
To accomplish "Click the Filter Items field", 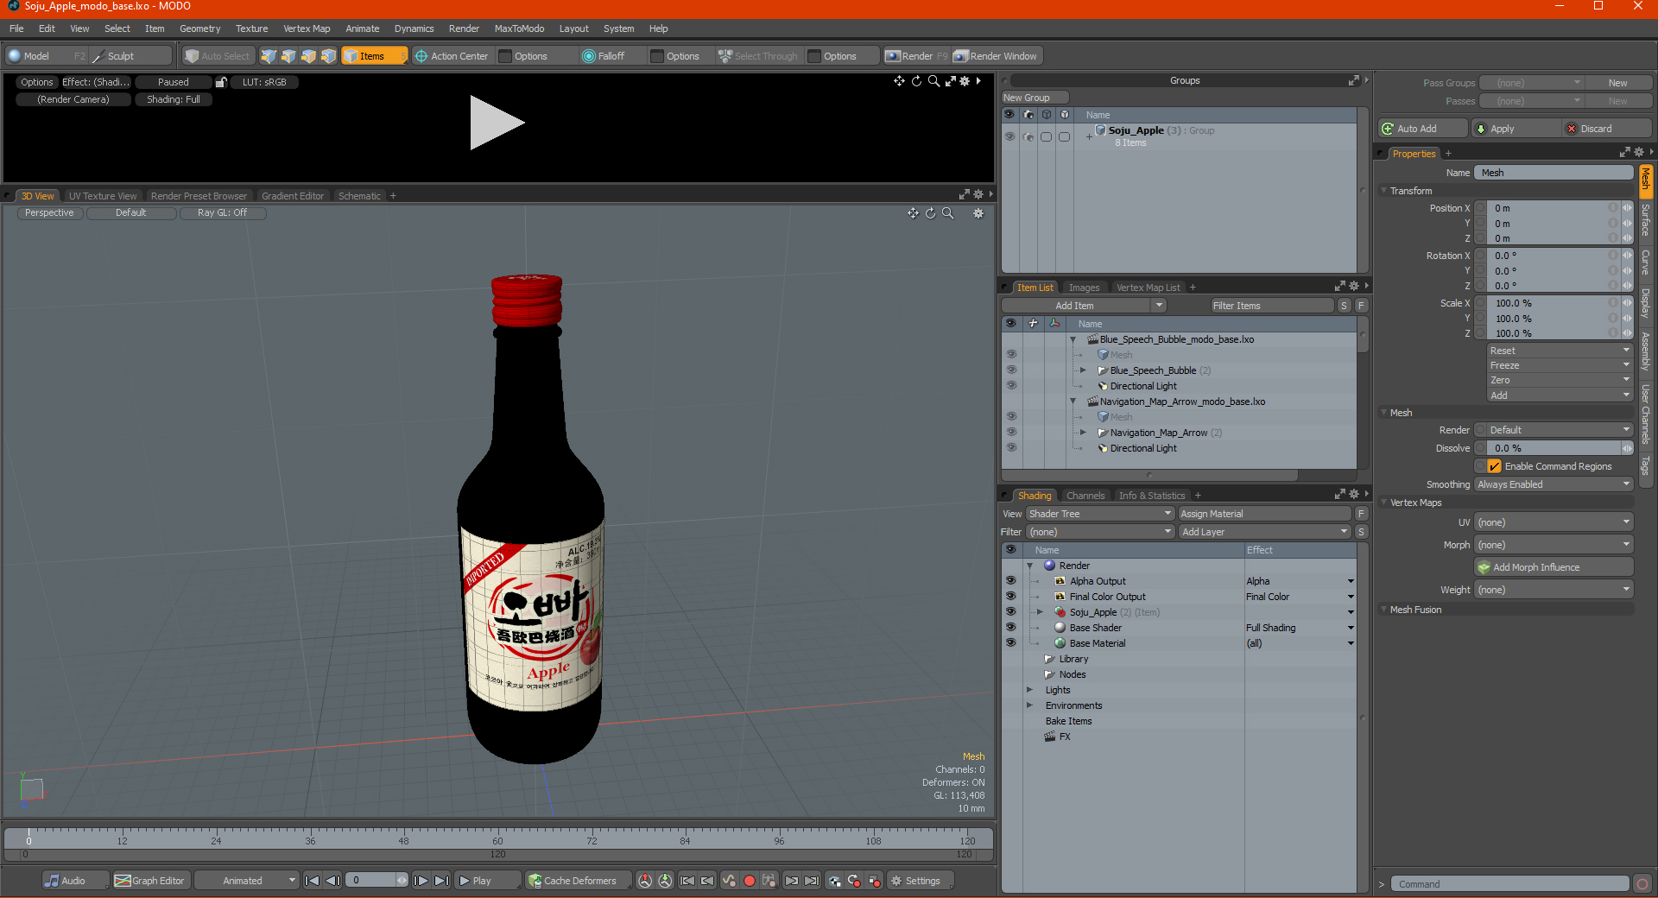I will coord(1271,306).
